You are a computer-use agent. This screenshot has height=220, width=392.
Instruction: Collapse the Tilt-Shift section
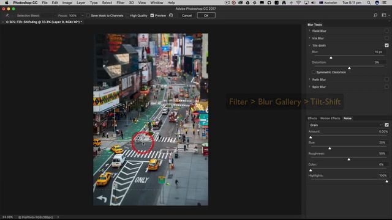tap(309, 45)
